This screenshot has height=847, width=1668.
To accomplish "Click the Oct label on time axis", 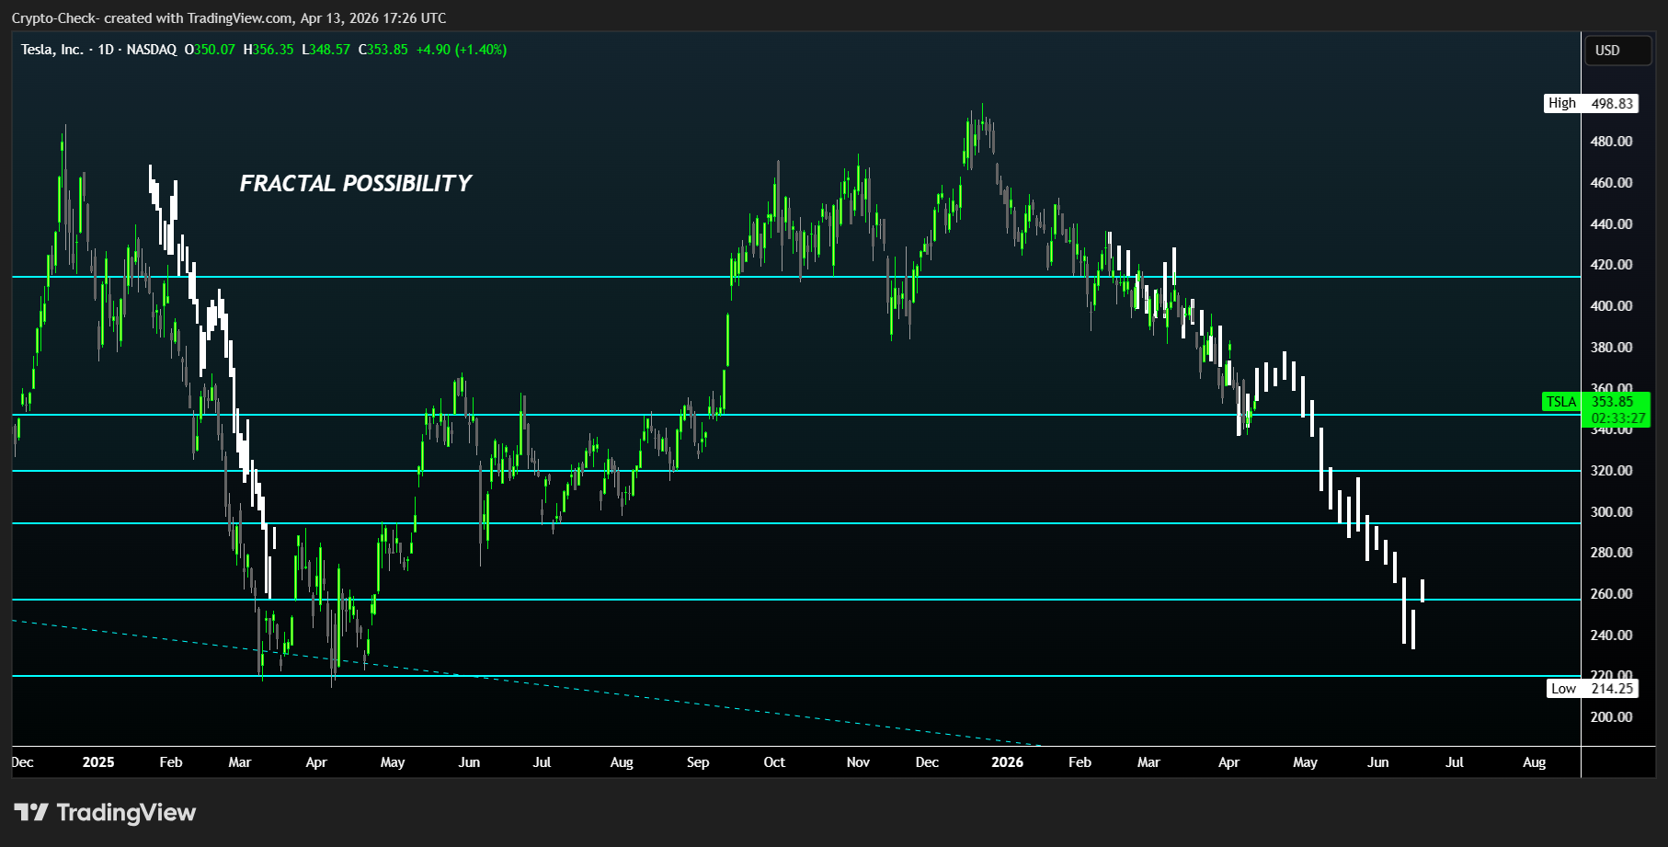I will [x=774, y=762].
